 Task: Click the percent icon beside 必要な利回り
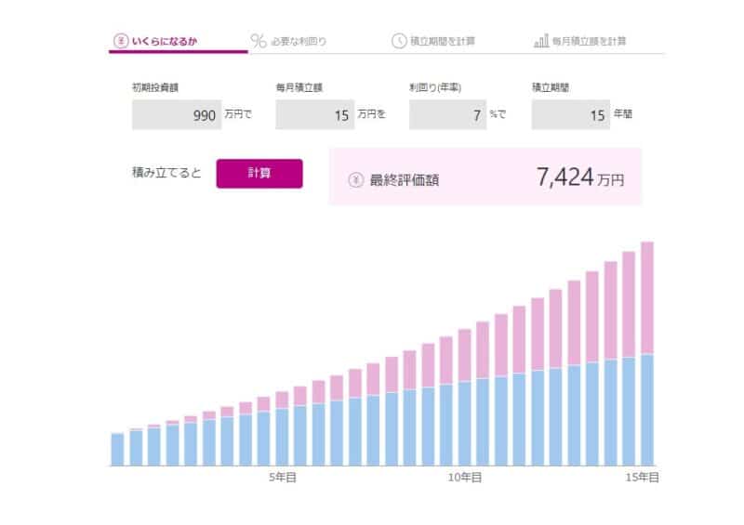(259, 41)
